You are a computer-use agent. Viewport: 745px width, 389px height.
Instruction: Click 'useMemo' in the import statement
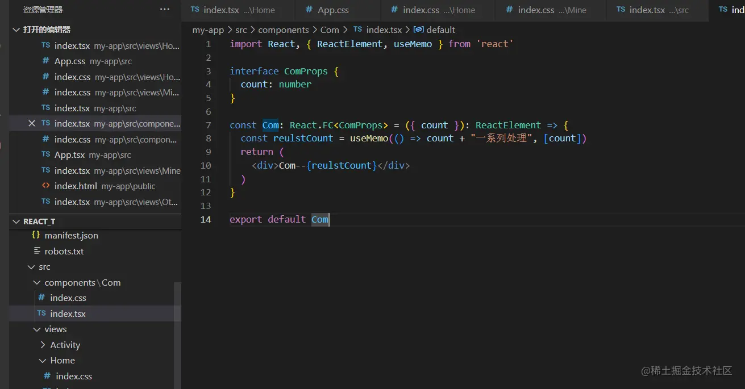click(413, 44)
